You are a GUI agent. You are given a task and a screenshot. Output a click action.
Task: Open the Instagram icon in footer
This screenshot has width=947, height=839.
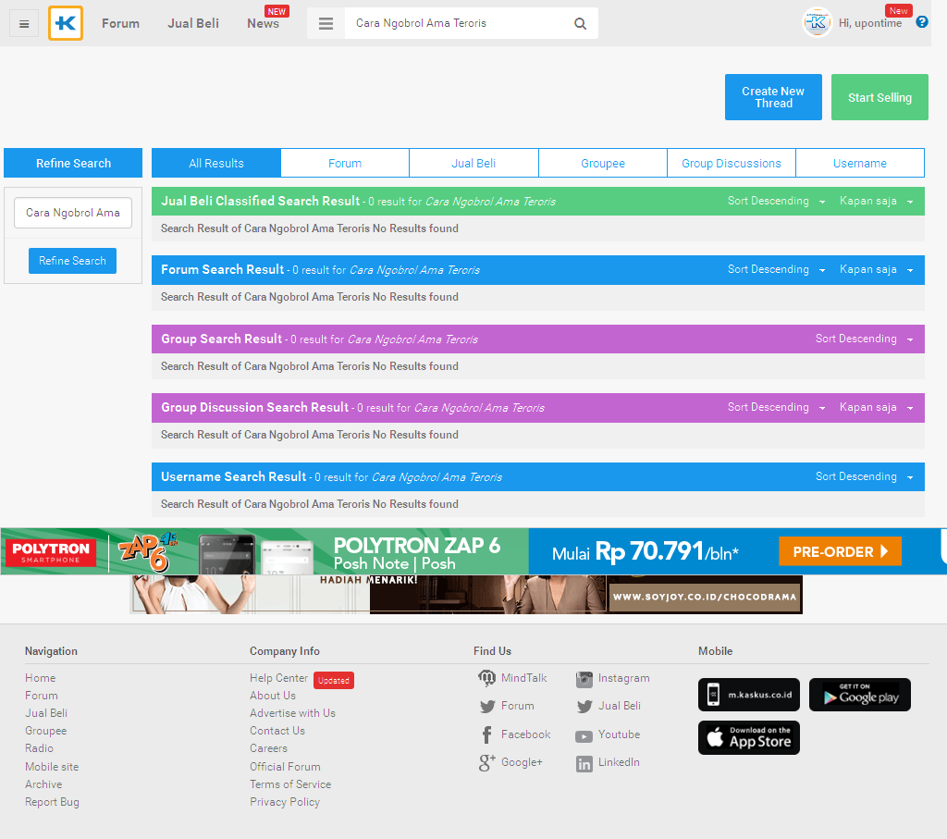[584, 680]
